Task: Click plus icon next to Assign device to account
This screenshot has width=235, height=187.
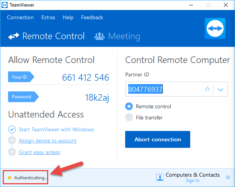Action: pyautogui.click(x=12, y=141)
